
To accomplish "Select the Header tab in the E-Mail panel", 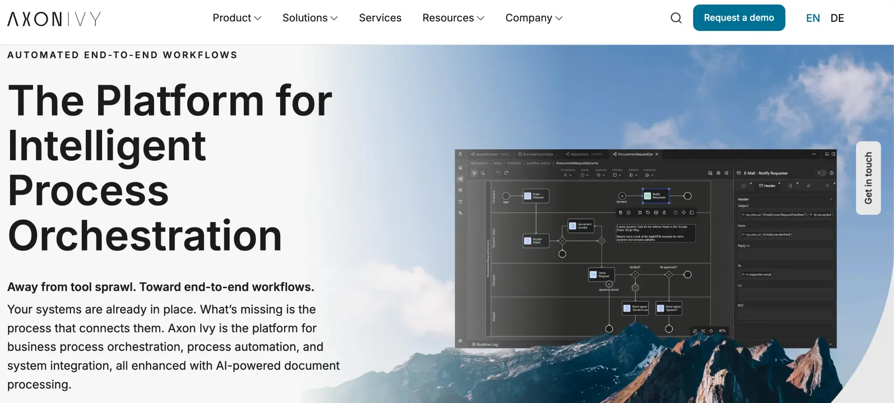I will click(x=767, y=186).
